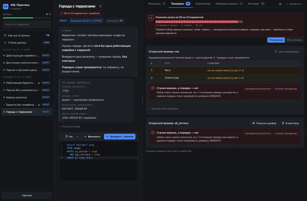The image size is (307, 201).
Task: Click the Омск result row
Action: click(224, 70)
